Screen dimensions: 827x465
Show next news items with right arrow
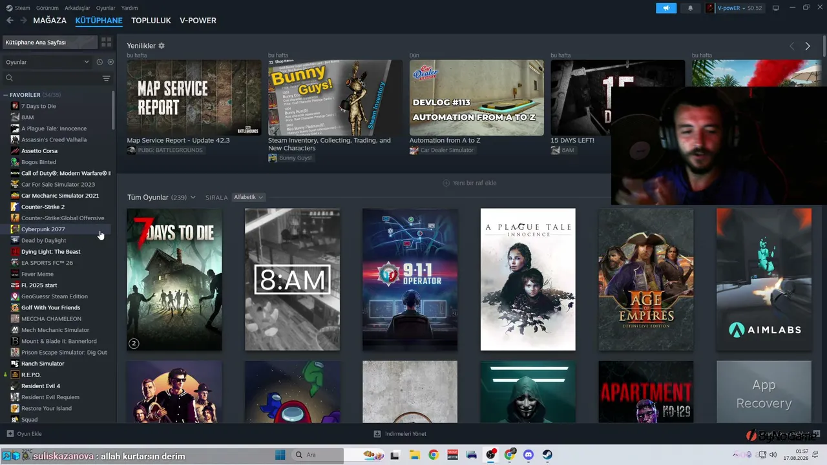808,46
